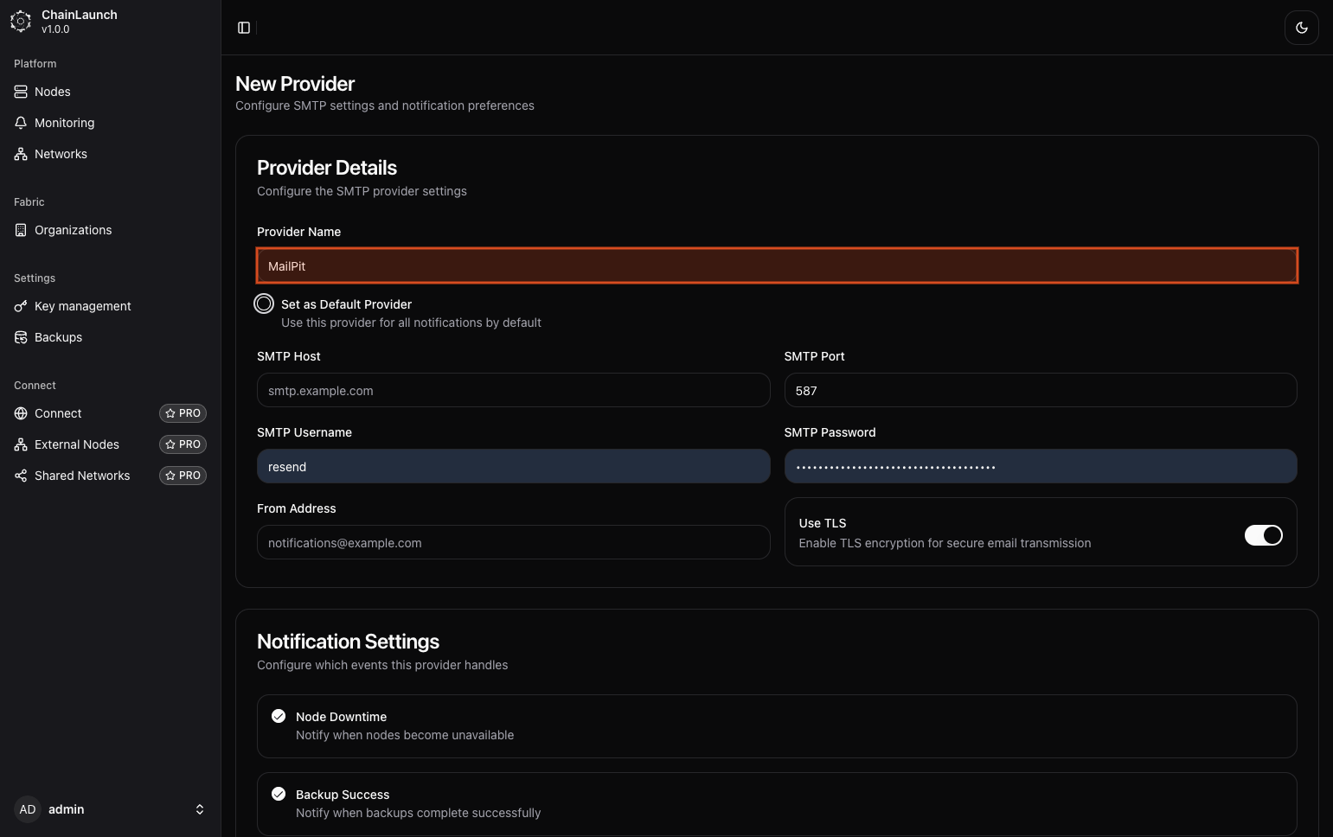Click the Monitoring bell icon

[x=21, y=123]
